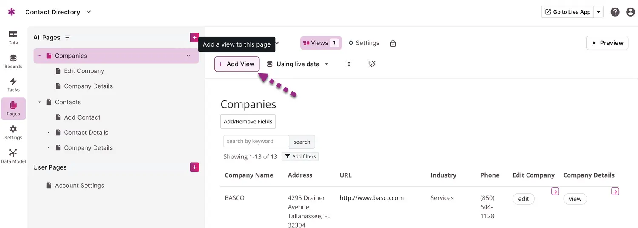Open the Using live data dropdown
The height and width of the screenshot is (228, 638).
pos(298,64)
